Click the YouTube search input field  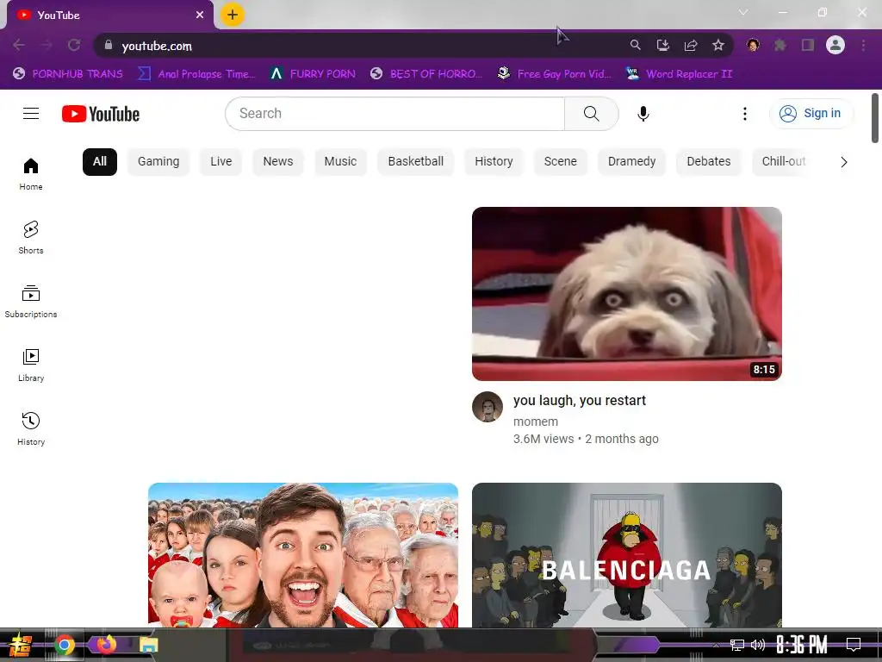394,114
